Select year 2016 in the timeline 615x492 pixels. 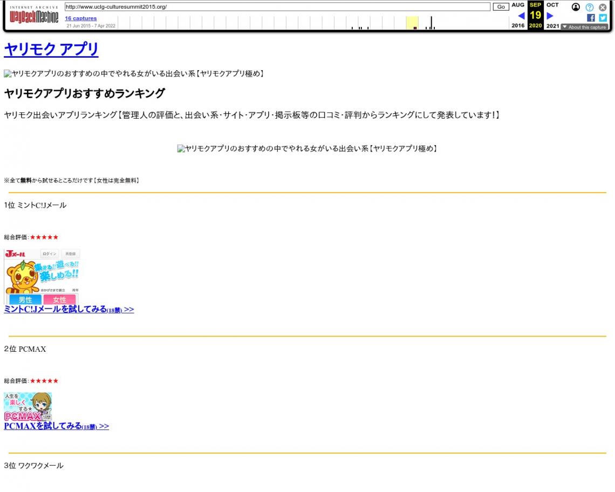tap(518, 25)
